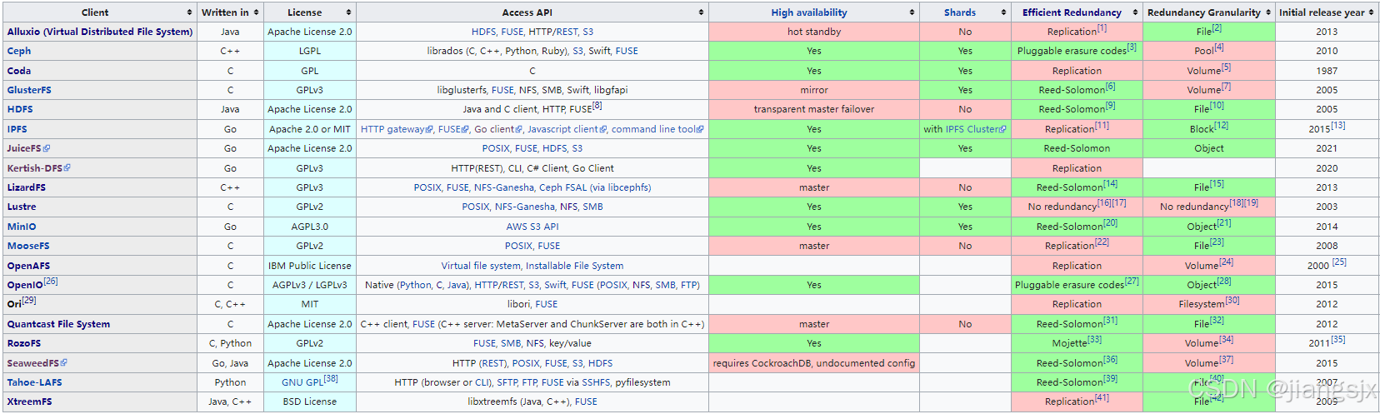Open the Ceph client link
The image size is (1380, 414).
coord(19,51)
